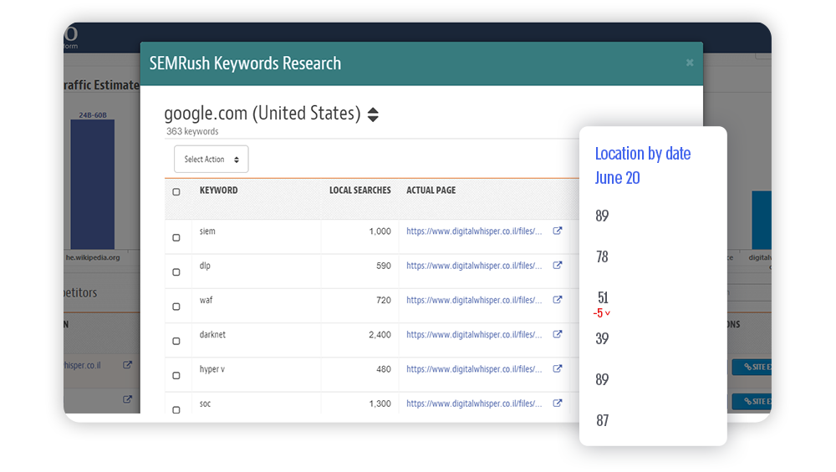Check the box for keyword siem
Image resolution: width=836 pixels, height=472 pixels.
click(x=176, y=237)
